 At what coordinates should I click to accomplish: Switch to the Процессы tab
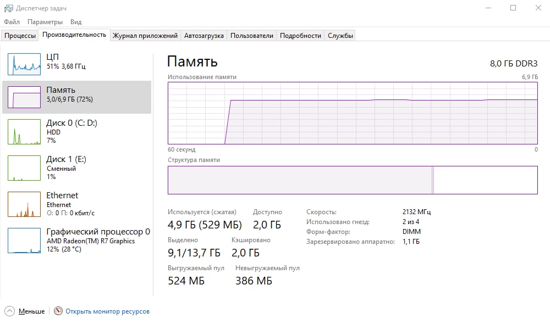click(20, 36)
